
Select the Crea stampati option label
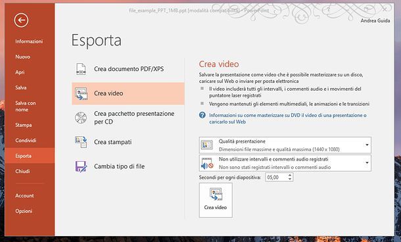point(113,142)
